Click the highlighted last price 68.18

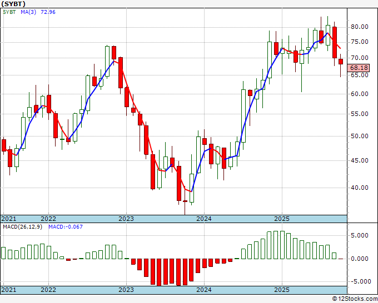pos(359,68)
